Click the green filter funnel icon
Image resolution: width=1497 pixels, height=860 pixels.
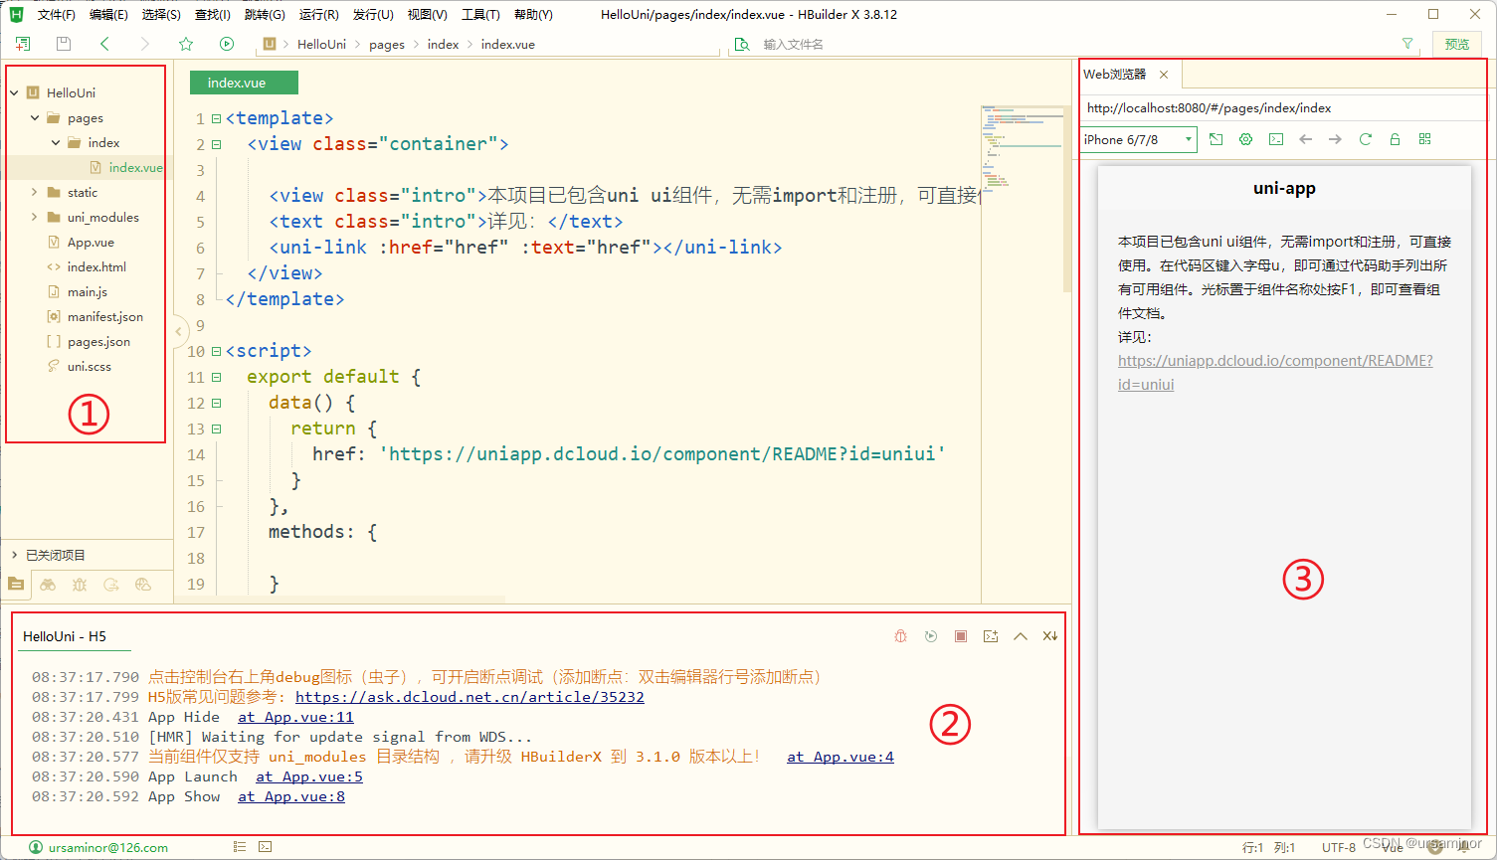click(1407, 44)
